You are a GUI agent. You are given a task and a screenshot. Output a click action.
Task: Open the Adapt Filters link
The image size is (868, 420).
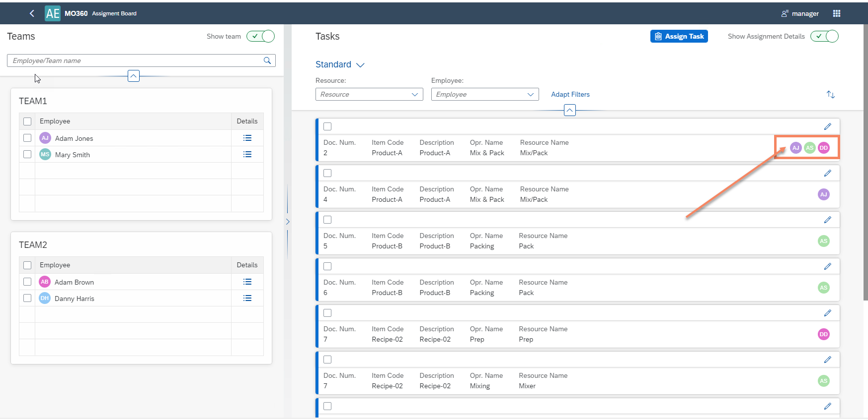pos(570,94)
